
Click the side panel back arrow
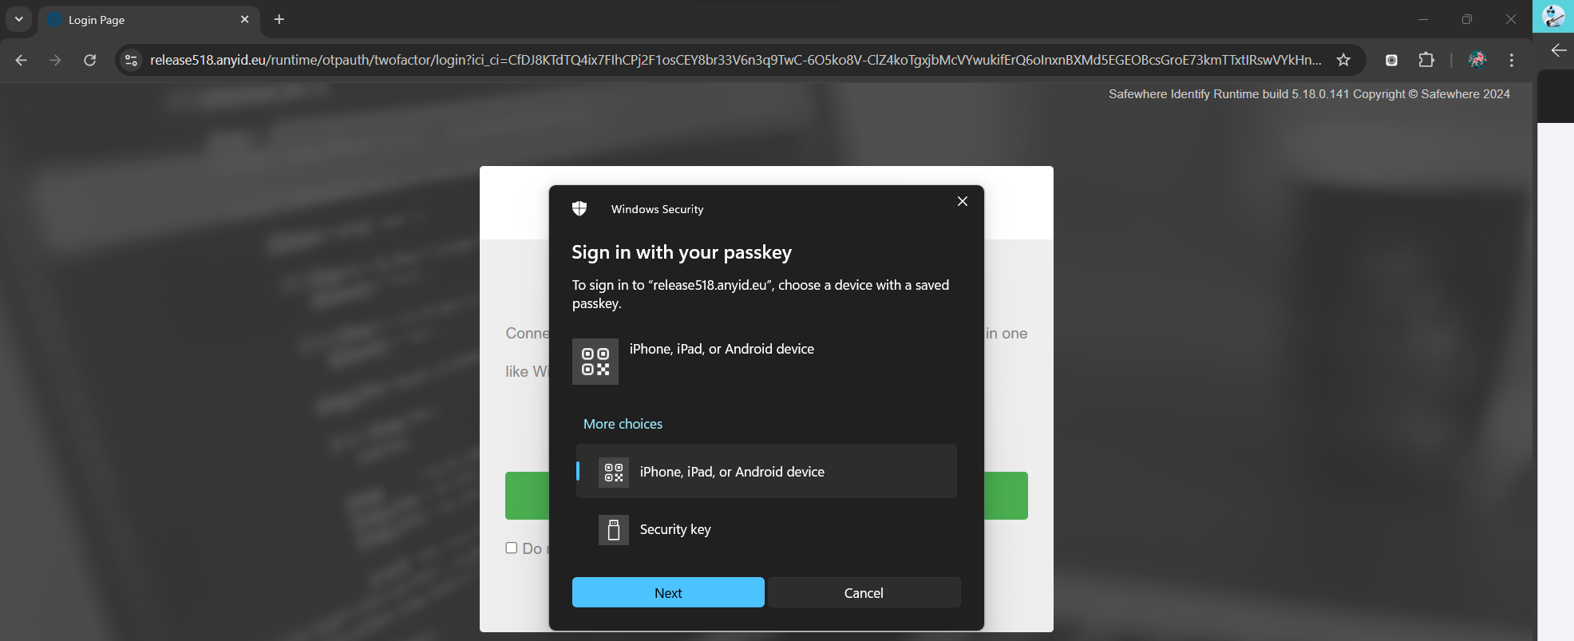1558,50
